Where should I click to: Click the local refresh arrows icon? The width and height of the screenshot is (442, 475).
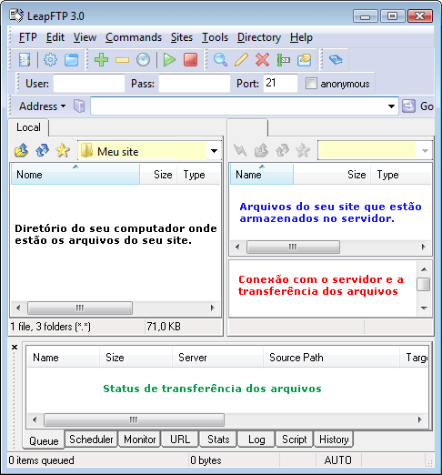pos(42,150)
